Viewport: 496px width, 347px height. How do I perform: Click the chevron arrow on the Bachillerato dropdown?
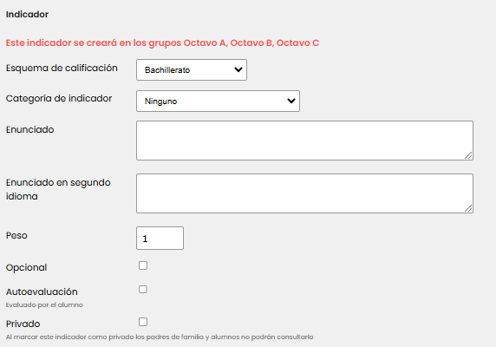click(x=238, y=69)
